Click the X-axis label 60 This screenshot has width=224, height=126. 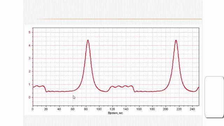[x=72, y=109]
